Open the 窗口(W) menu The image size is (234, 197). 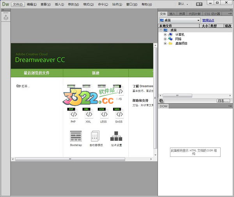(132, 4)
